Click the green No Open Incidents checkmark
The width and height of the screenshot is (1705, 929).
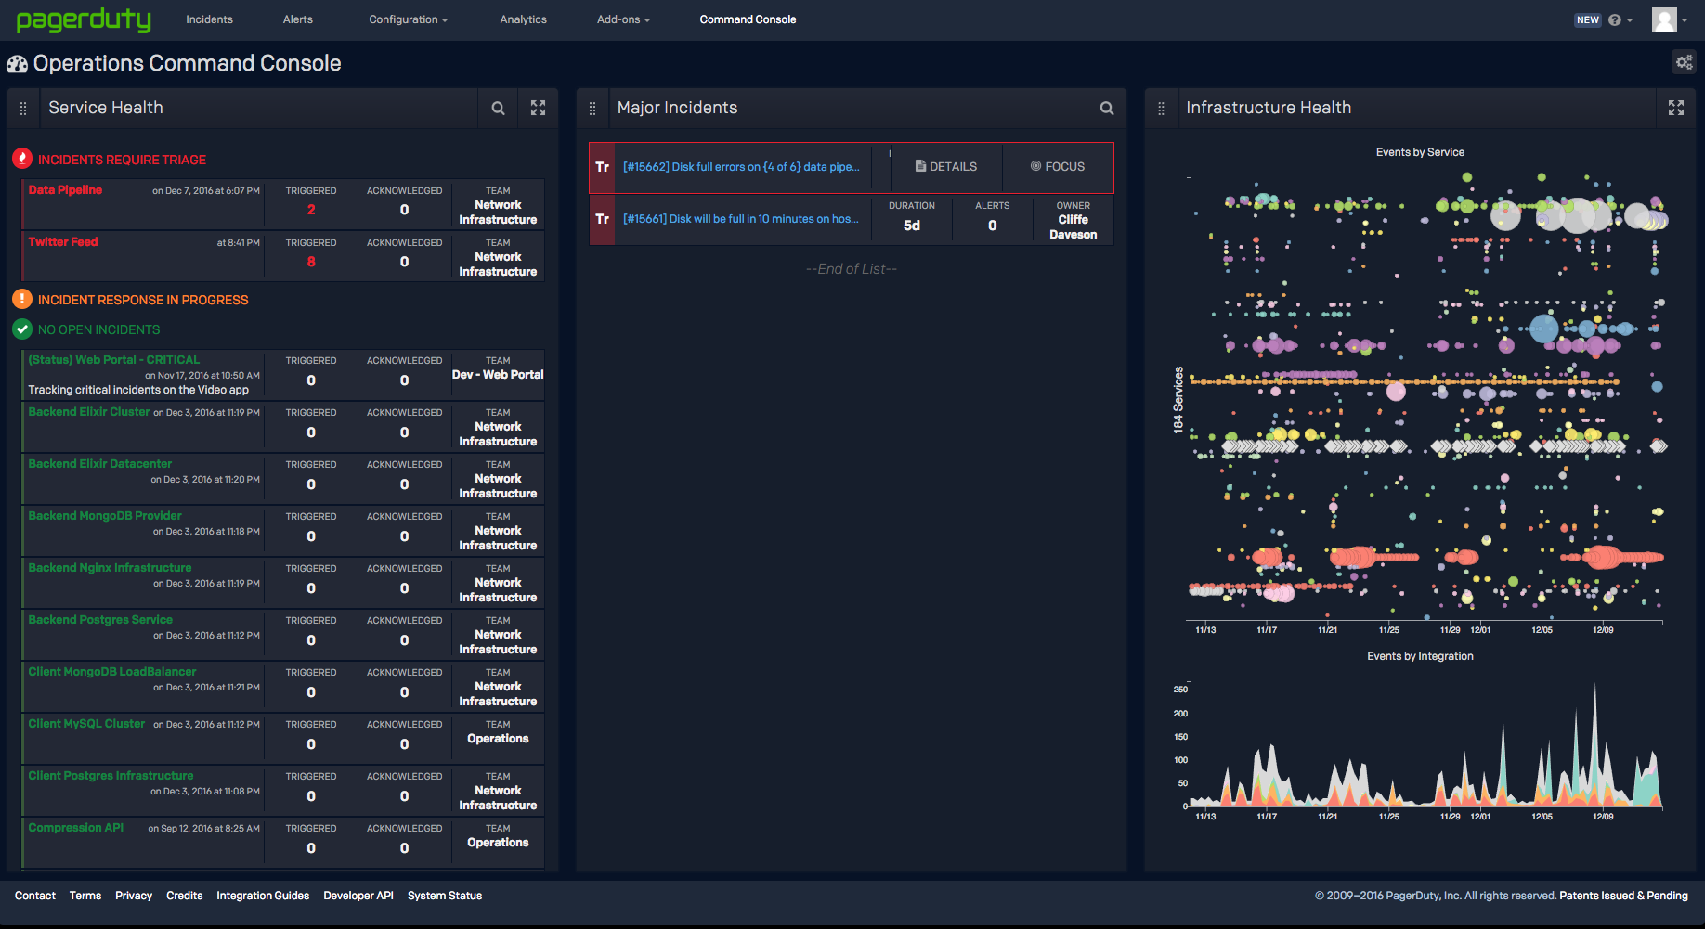pyautogui.click(x=20, y=329)
